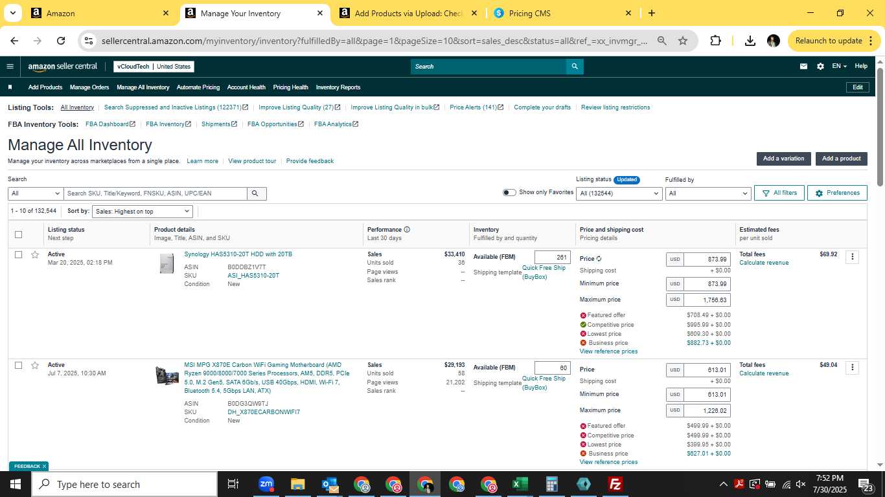Viewport: 885px width, 497px height.
Task: Click the Performance info icon
Action: coord(407,230)
